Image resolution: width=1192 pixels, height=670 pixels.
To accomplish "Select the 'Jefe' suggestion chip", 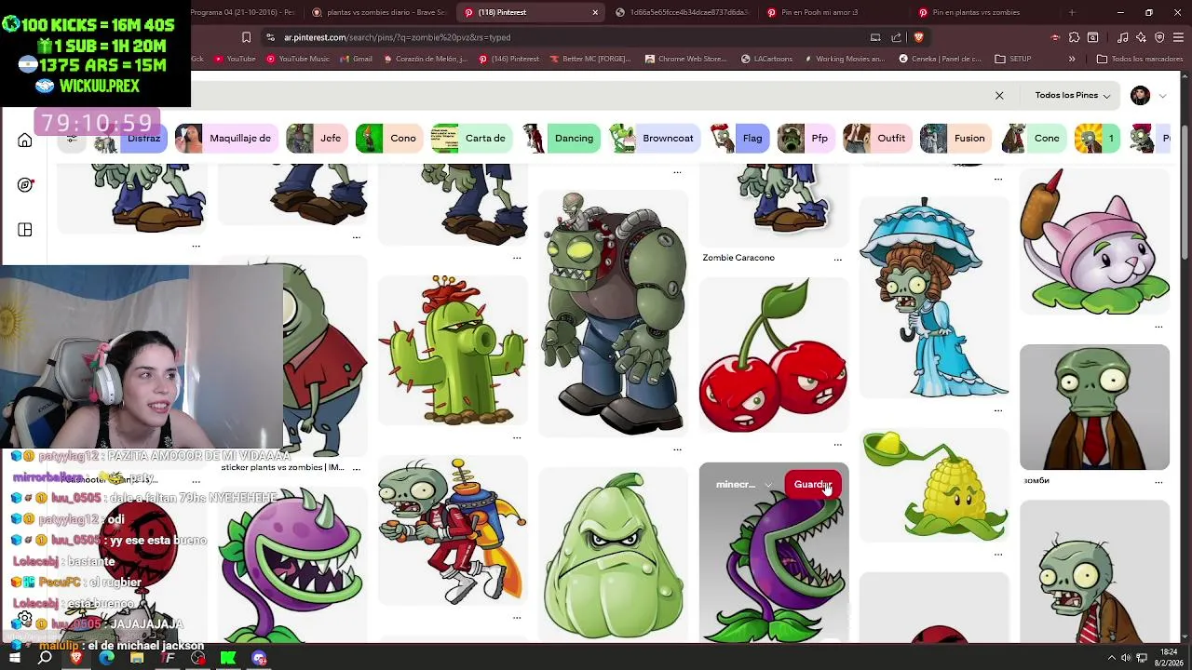I will (317, 138).
